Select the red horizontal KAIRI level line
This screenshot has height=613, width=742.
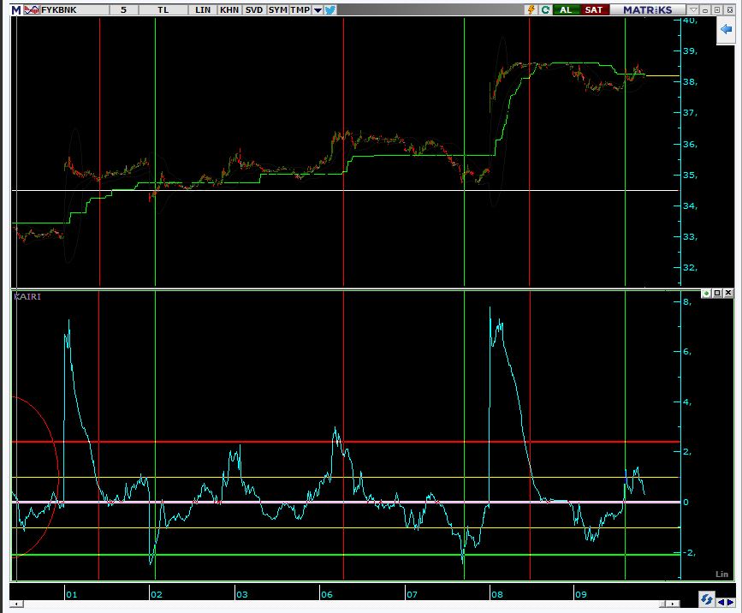click(x=346, y=442)
